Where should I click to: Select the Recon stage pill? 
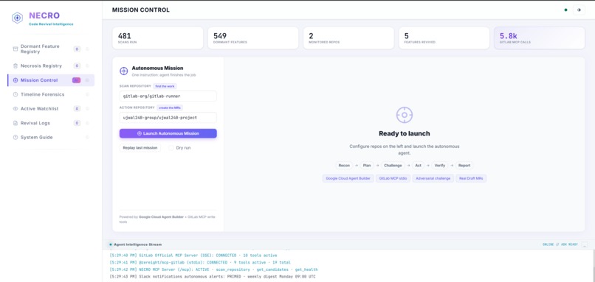click(344, 166)
